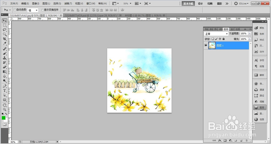Select the History Brush tool

coord(5,62)
